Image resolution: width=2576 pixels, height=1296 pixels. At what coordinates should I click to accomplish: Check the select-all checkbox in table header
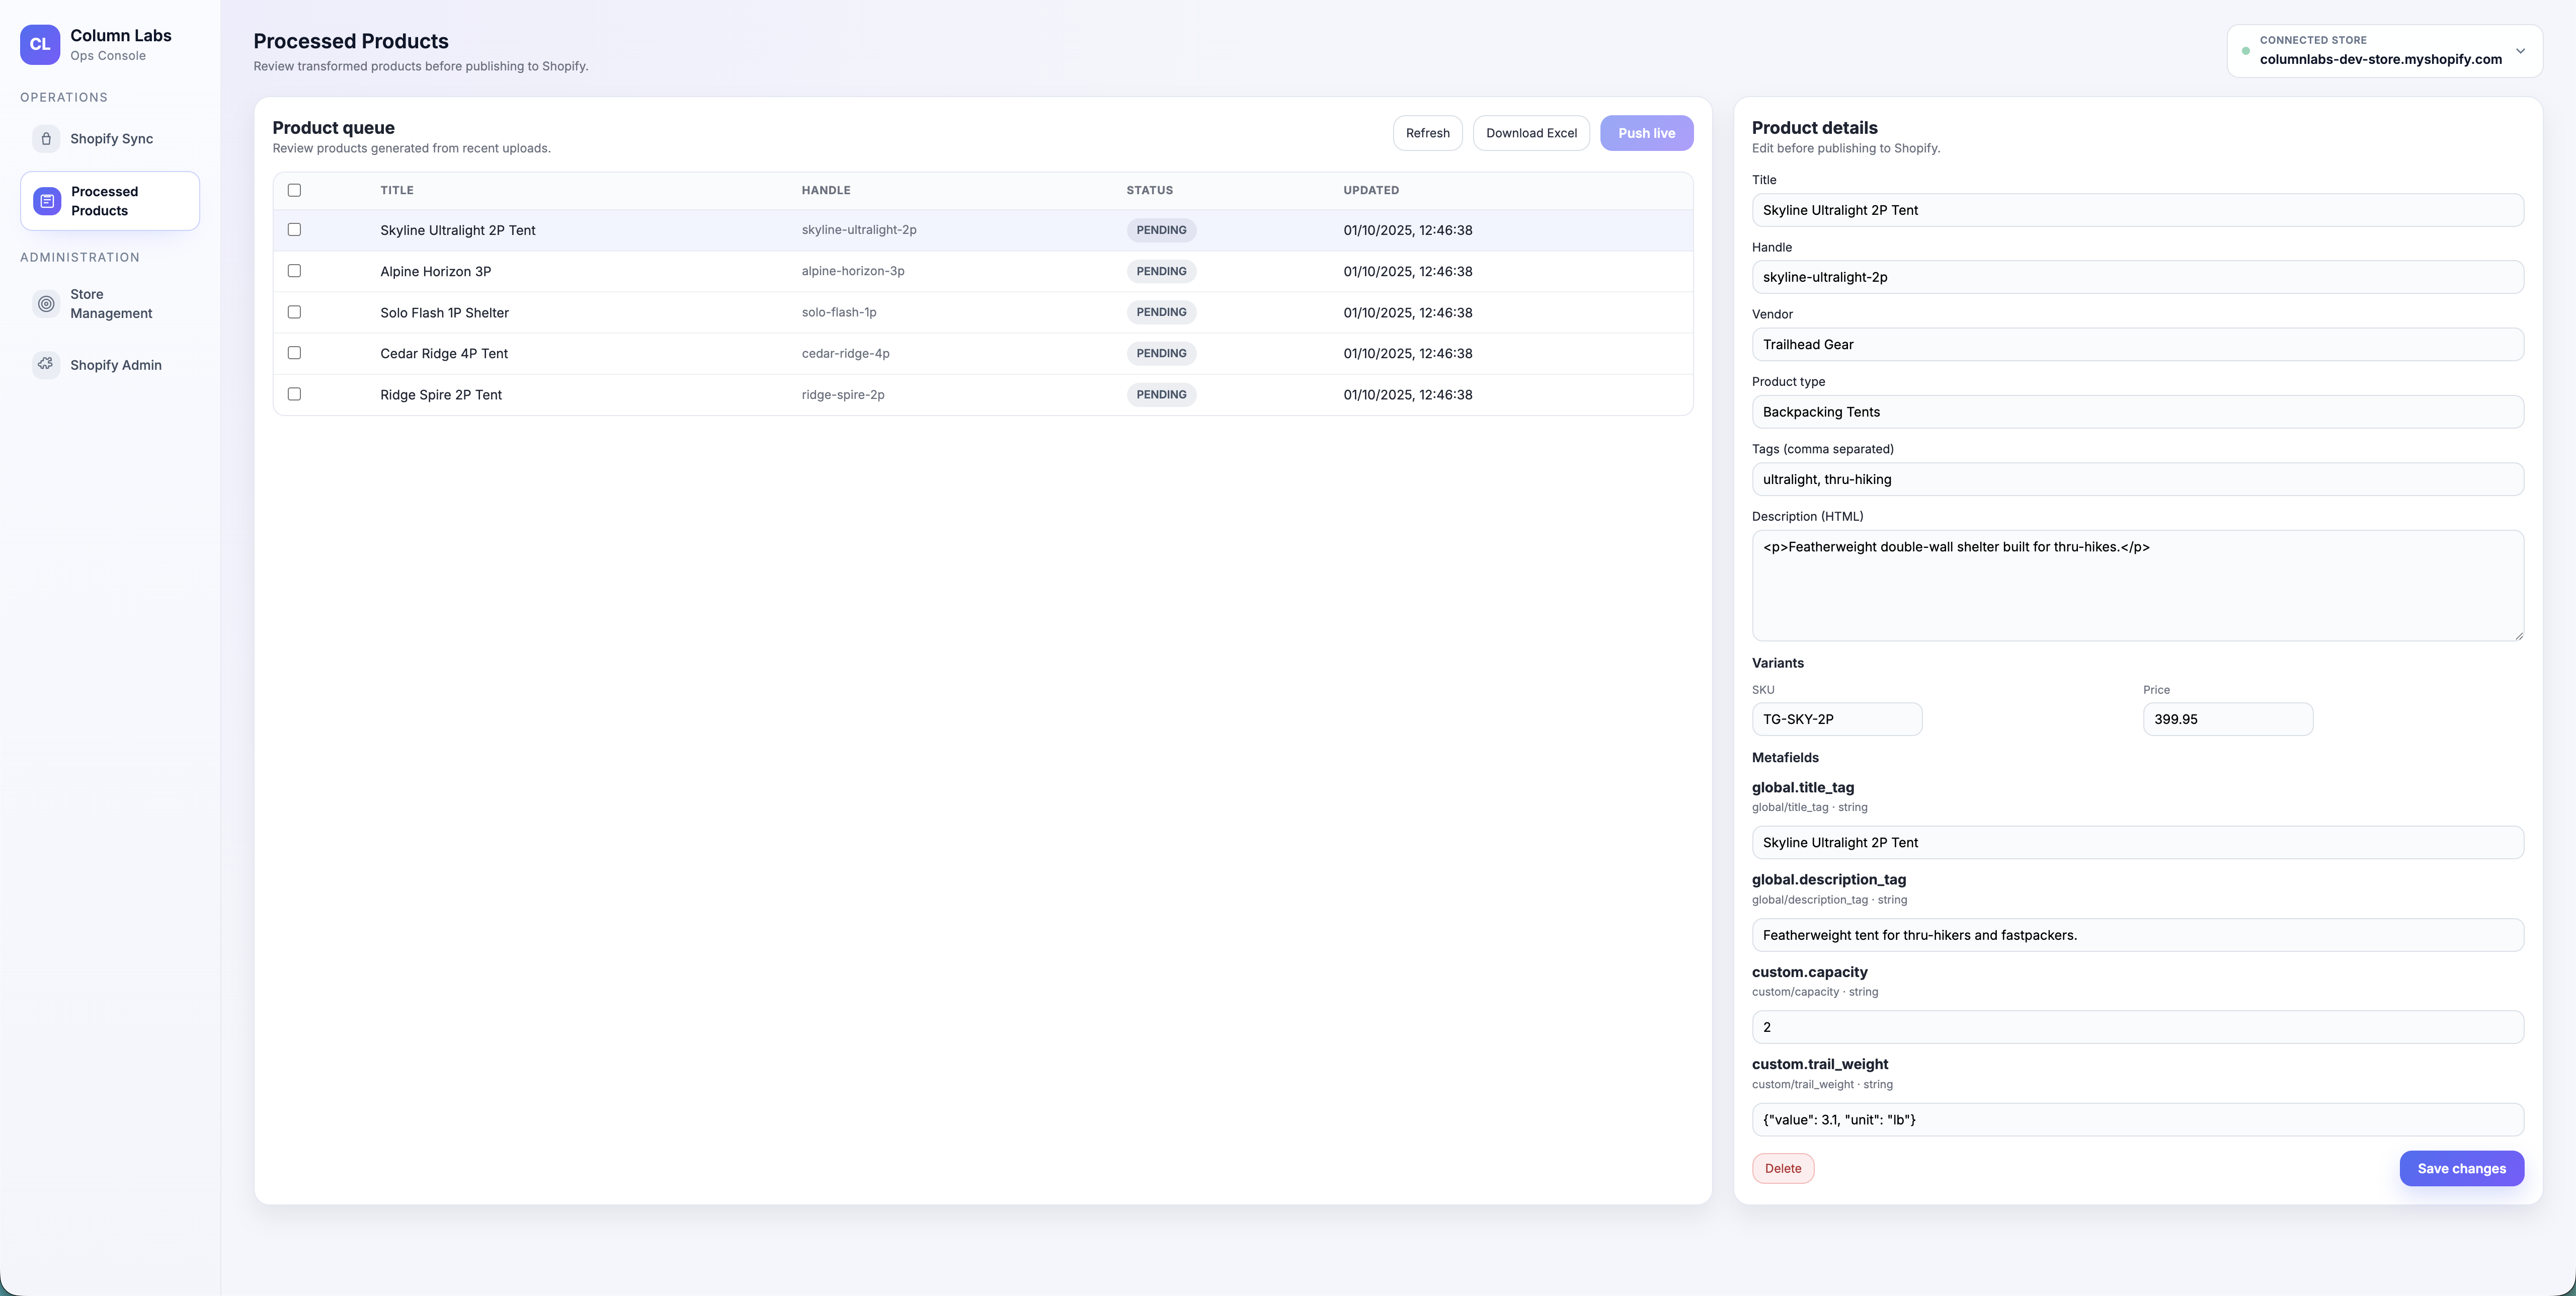pyautogui.click(x=294, y=189)
